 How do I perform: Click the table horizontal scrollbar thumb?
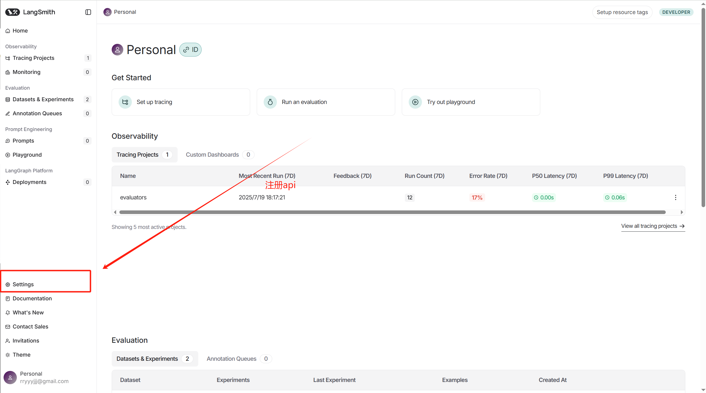pos(392,212)
